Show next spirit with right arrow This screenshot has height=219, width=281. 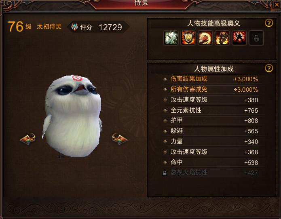(120, 139)
